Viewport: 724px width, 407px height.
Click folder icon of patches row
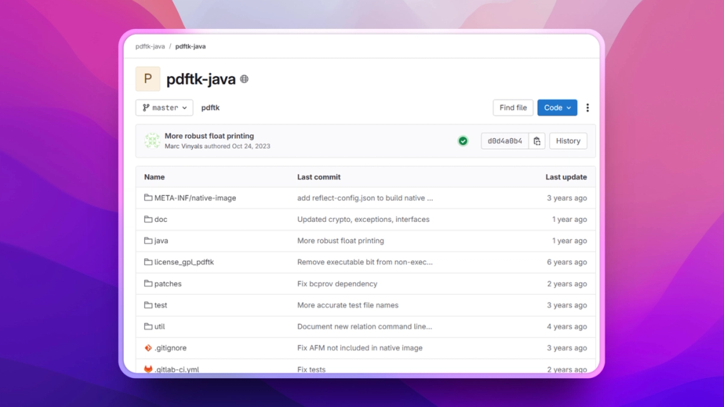148,283
